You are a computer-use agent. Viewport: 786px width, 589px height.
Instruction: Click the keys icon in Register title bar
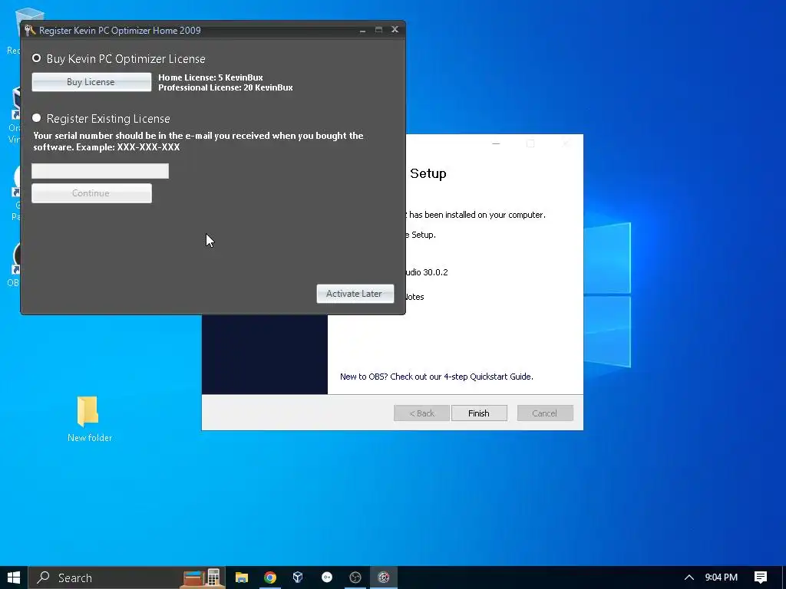tap(30, 31)
